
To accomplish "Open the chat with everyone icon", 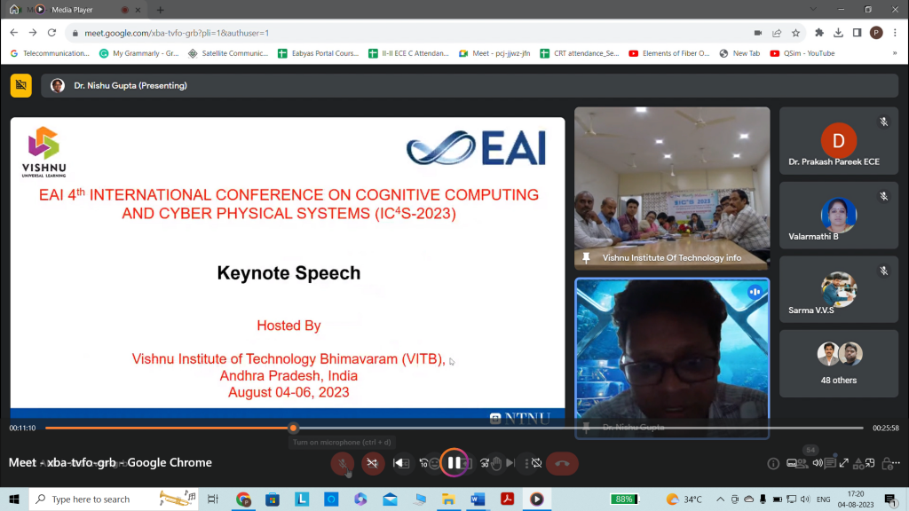I will point(830,463).
